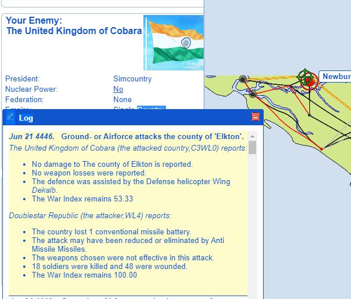The width and height of the screenshot is (351, 299).
Task: Select the lower dark base marker on coast
Action: tap(253, 94)
